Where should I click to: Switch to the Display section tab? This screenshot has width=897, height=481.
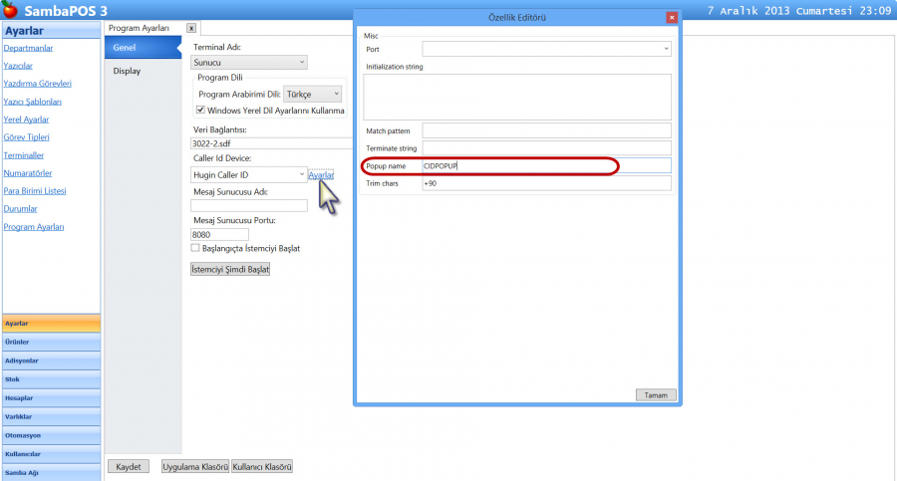[127, 71]
